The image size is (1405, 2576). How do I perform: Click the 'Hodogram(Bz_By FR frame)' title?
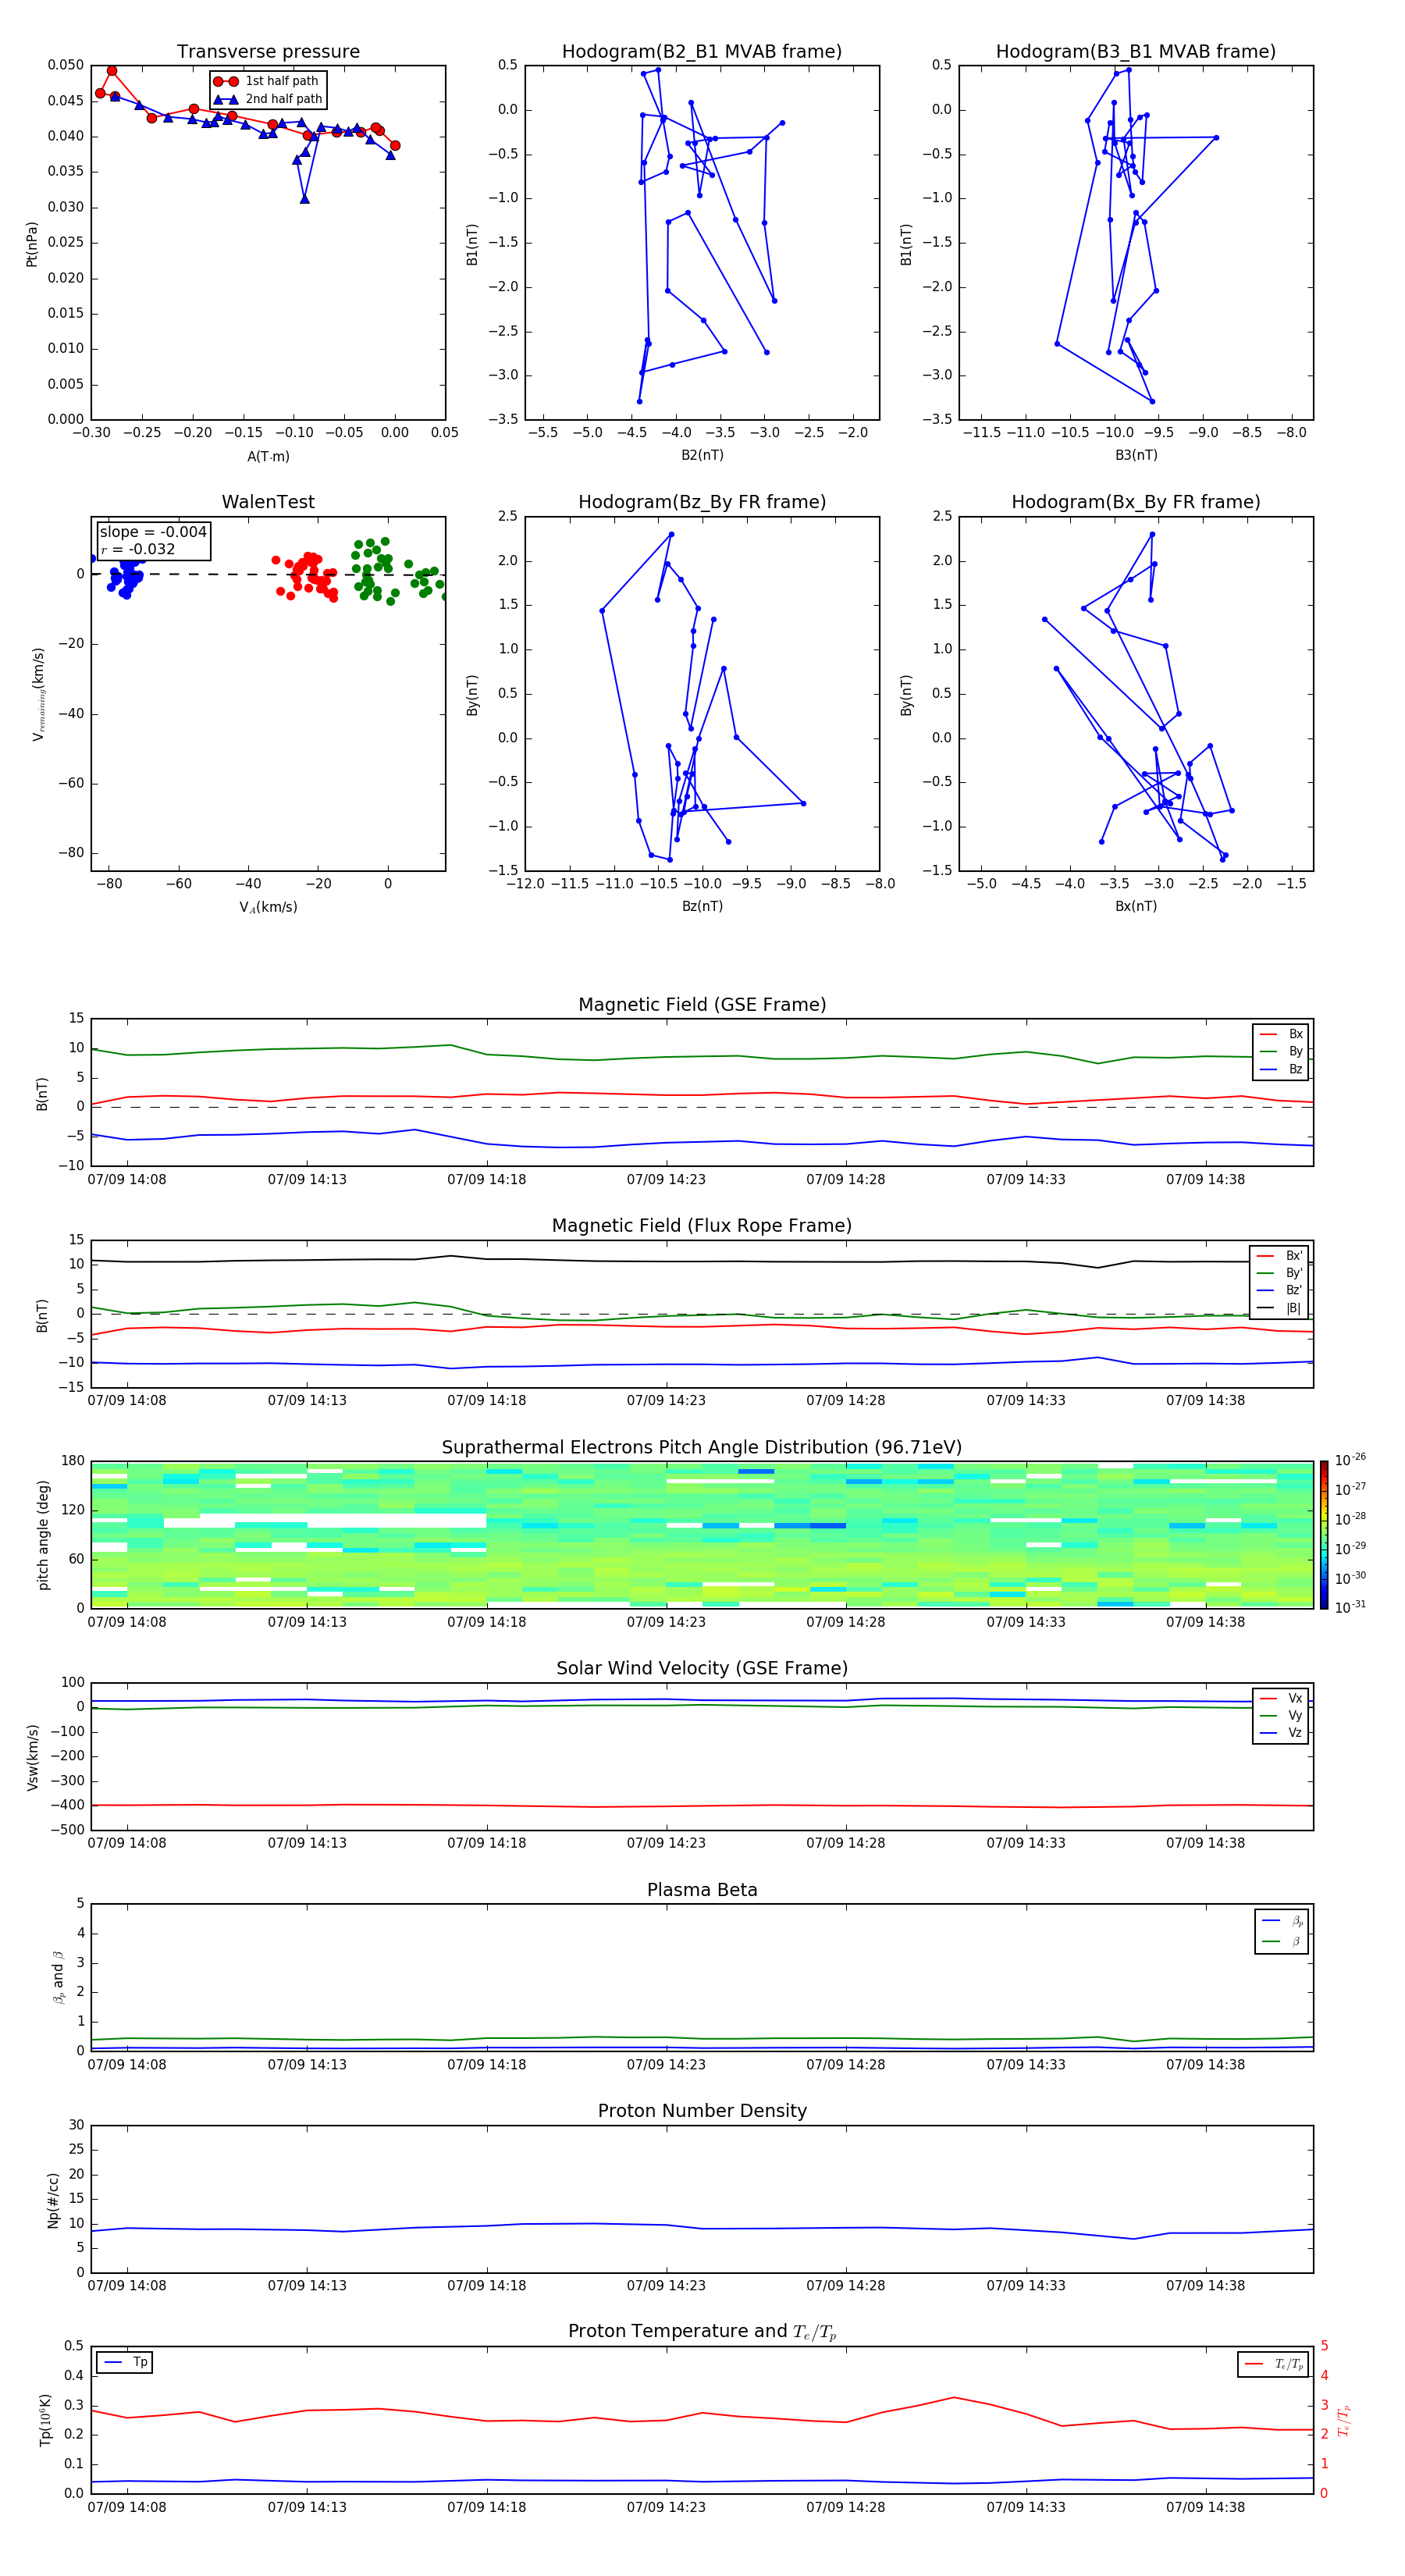[702, 502]
